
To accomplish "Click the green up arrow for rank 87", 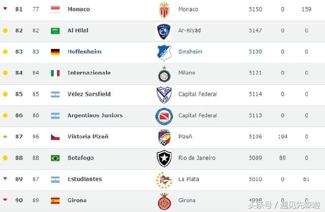I will pyautogui.click(x=5, y=137).
